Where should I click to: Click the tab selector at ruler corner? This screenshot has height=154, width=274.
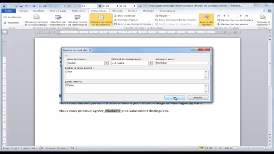4,33
